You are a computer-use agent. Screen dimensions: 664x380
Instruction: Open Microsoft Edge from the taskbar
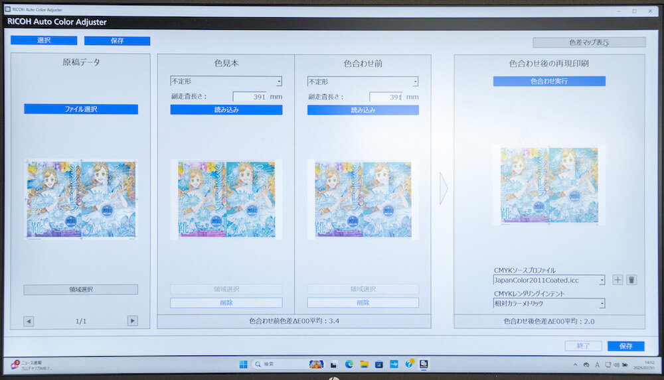[349, 364]
